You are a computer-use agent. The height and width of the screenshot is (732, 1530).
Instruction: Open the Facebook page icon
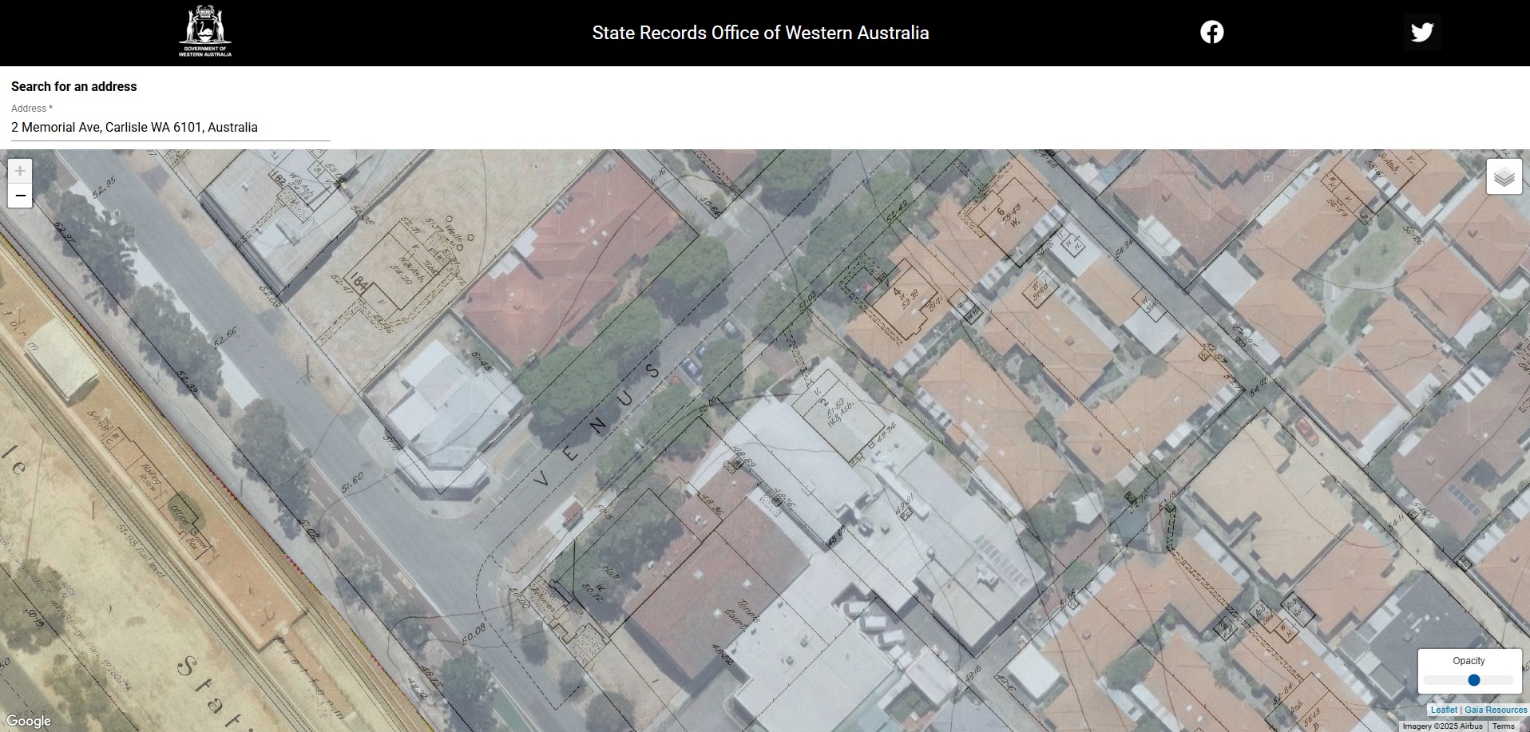click(x=1211, y=32)
